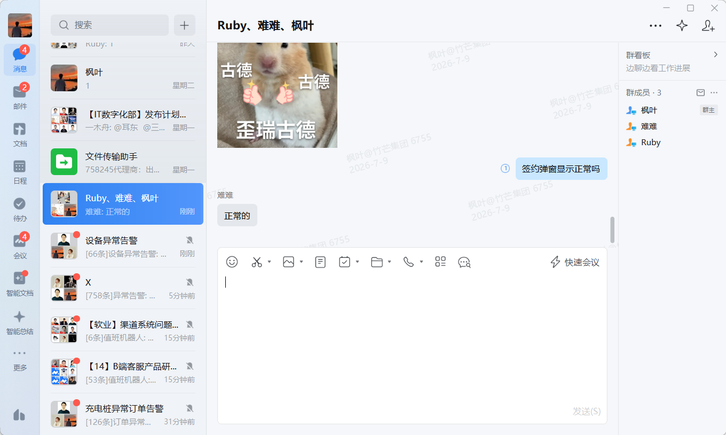Click the 搜索 search field

(109, 25)
